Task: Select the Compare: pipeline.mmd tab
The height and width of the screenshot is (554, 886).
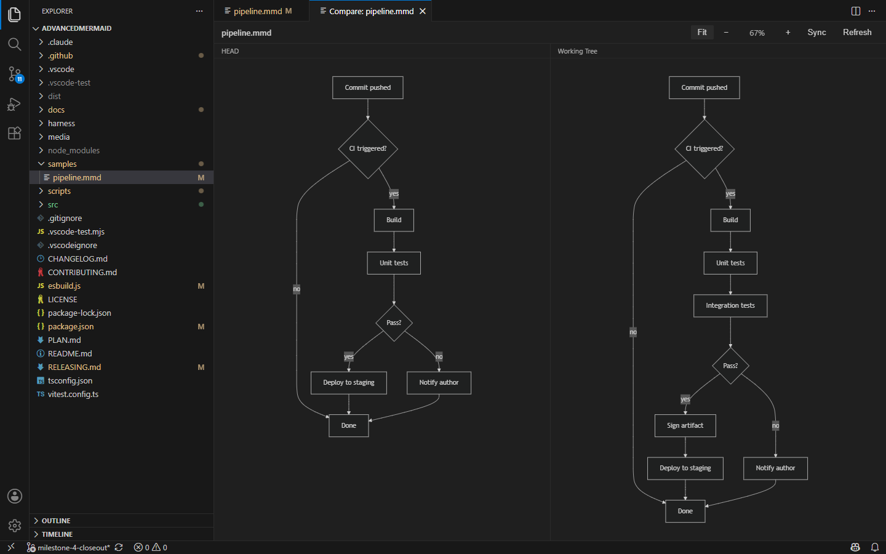Action: click(371, 11)
